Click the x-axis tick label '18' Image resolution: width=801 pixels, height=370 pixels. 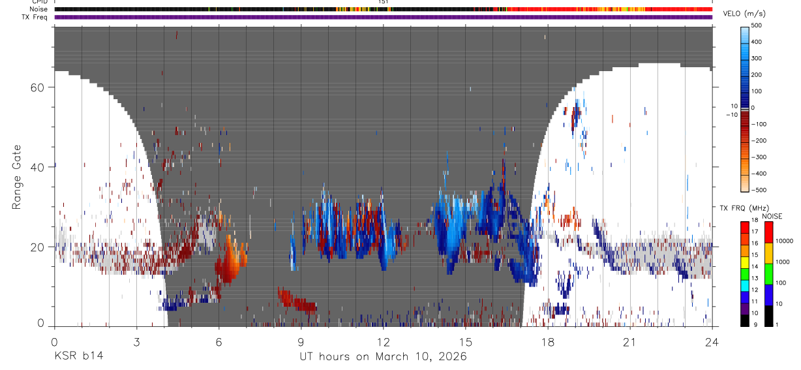548,342
